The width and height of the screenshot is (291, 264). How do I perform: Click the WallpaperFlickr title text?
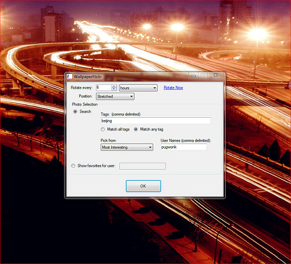(x=88, y=77)
